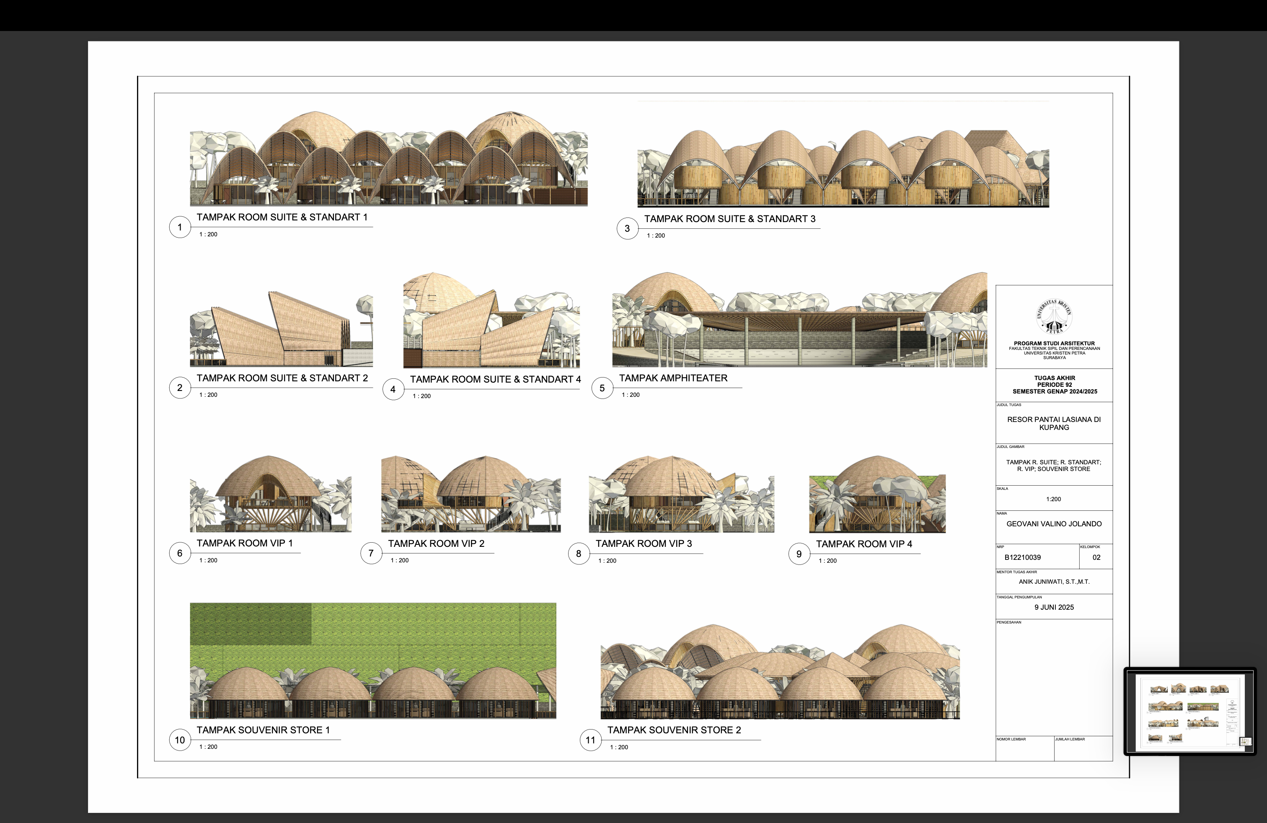Screen dimensions: 1267x823
Task: Click the picture-in-picture preview thumbnail
Action: [1190, 712]
